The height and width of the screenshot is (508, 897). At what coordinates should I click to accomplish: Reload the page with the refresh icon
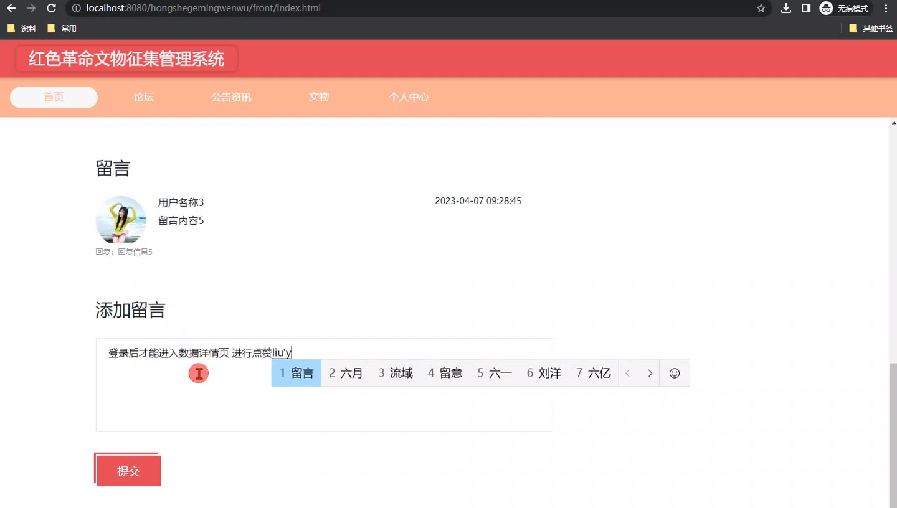pyautogui.click(x=52, y=9)
